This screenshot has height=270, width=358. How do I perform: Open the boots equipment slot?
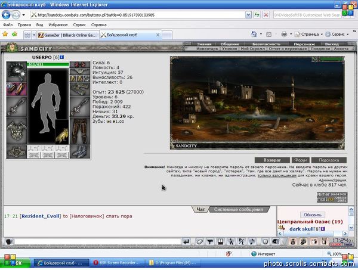click(80, 152)
